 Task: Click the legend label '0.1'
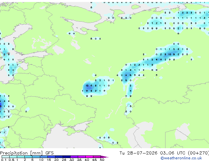(x=4, y=160)
